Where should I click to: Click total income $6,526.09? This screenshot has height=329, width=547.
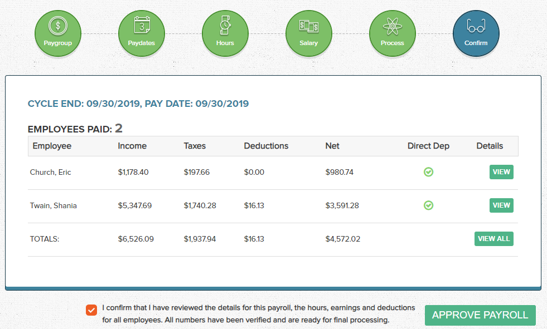pos(135,239)
